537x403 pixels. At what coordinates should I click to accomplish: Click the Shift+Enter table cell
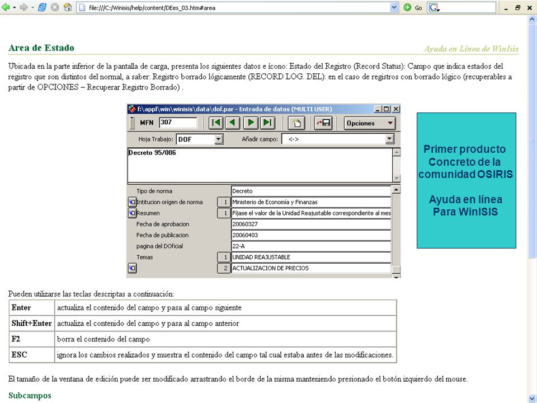click(x=31, y=323)
